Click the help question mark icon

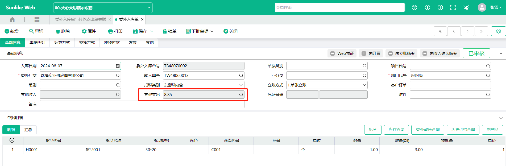coord(414,7)
